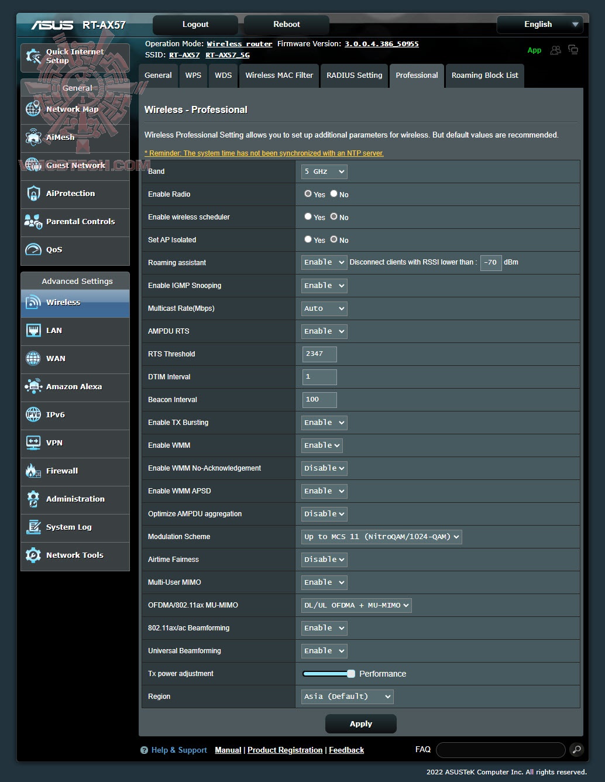Viewport: 605px width, 782px height.
Task: Click the RSSI threshold -70 field
Action: 491,263
